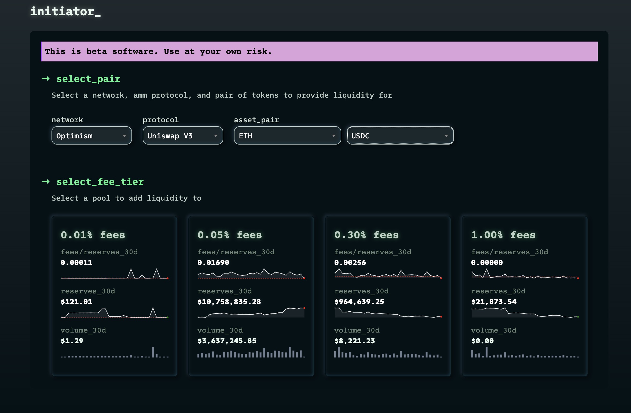This screenshot has height=413, width=631.
Task: Click volume bar chart in 0.01% card
Action: point(115,352)
